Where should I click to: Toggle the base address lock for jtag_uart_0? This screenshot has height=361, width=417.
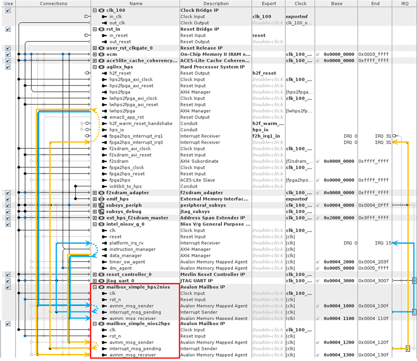click(318, 281)
